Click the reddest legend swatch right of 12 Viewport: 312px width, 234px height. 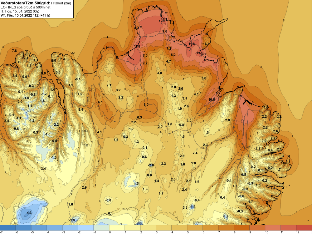[304, 228]
